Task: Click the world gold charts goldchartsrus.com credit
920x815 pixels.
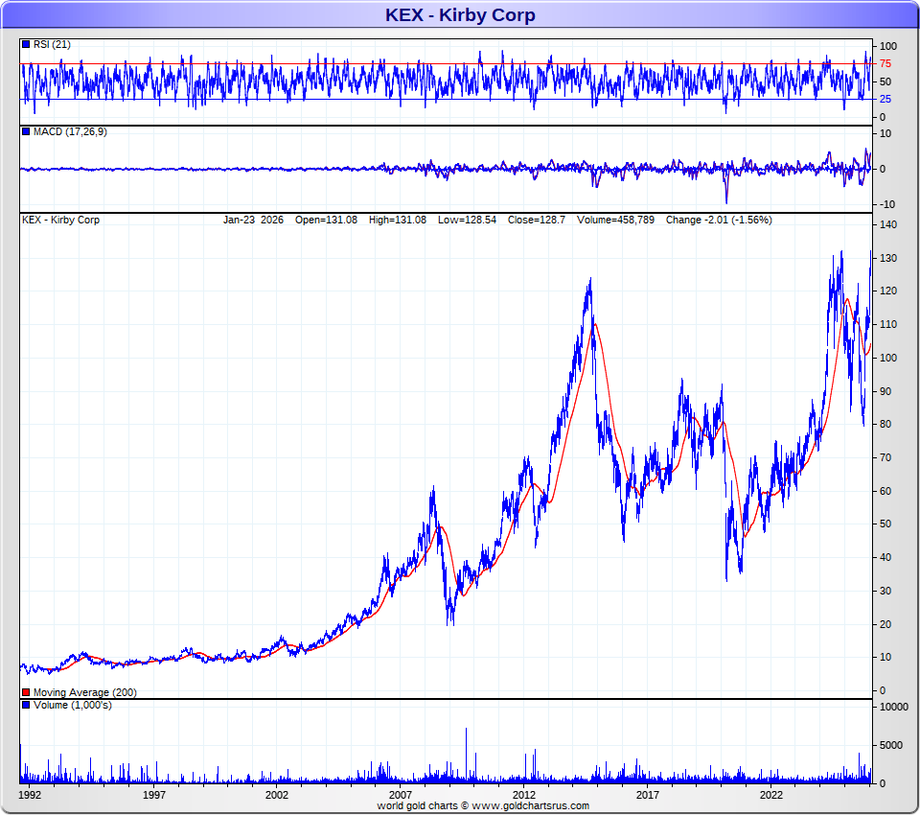Action: coord(483,805)
